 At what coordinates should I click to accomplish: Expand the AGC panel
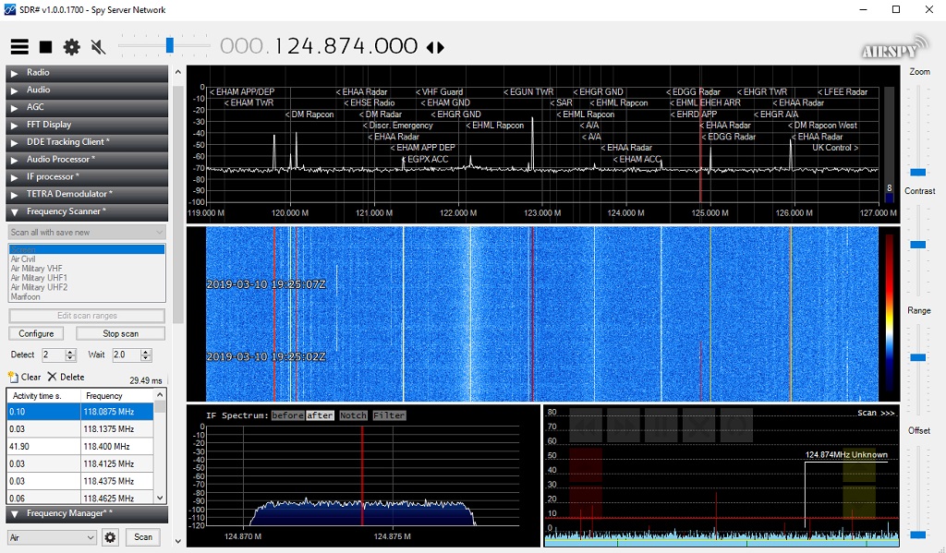pos(87,107)
